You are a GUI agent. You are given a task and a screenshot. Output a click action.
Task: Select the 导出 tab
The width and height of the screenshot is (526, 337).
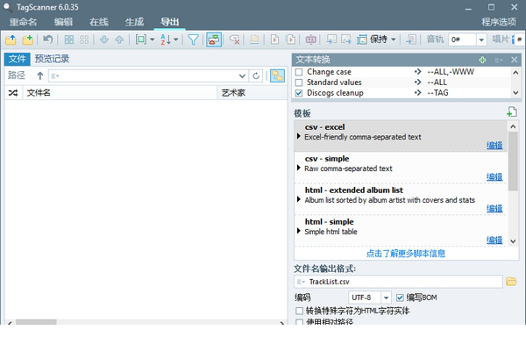(x=170, y=22)
